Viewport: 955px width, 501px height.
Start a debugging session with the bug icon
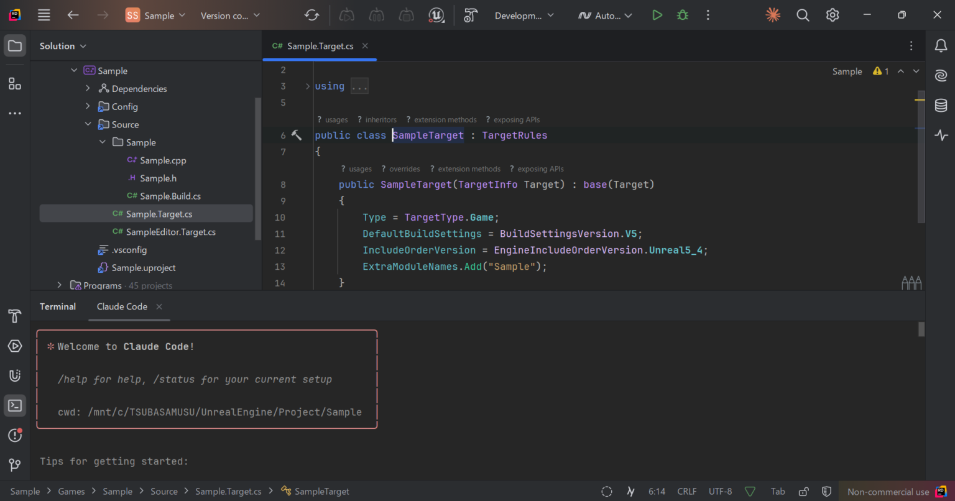[x=682, y=15]
